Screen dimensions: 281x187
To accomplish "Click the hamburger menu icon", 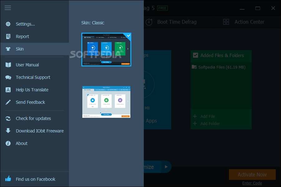I will coord(8,8).
